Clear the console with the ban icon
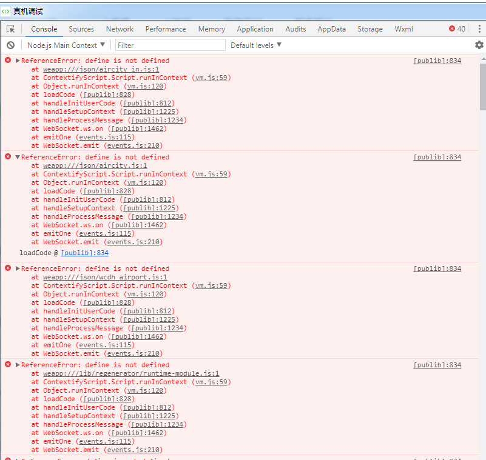 tap(10, 45)
